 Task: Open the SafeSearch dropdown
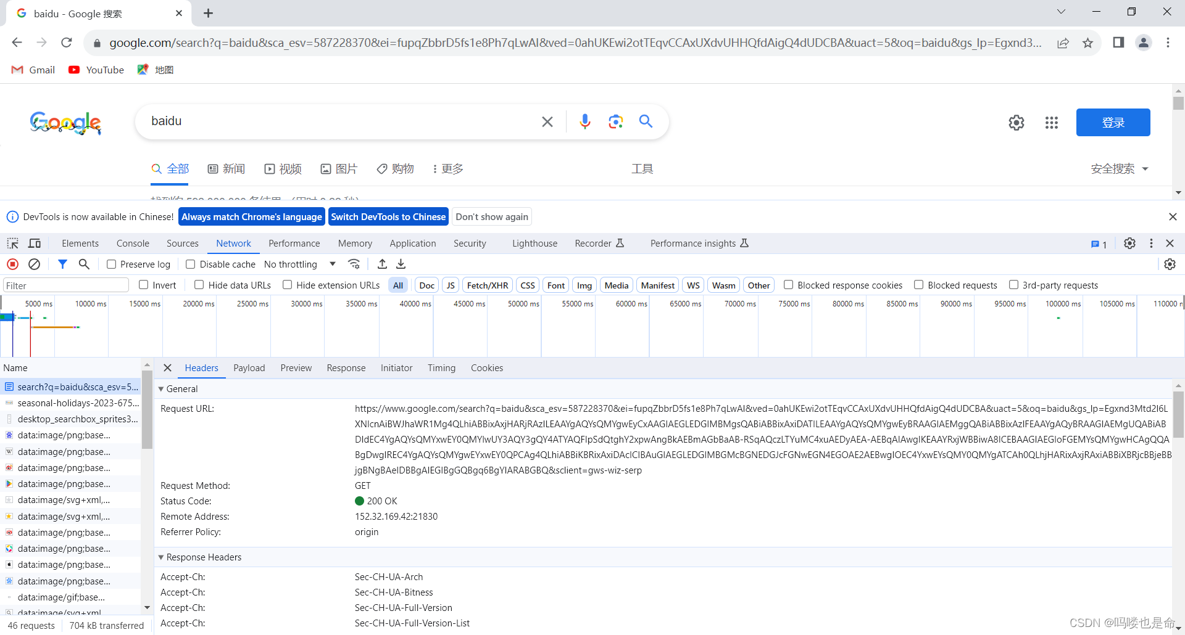pos(1119,169)
